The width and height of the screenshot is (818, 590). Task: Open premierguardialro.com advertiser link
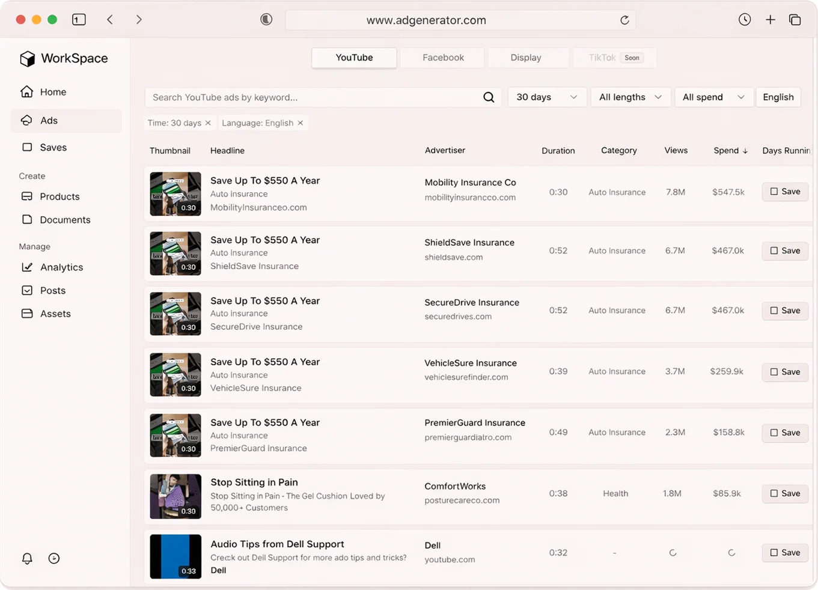(x=468, y=437)
